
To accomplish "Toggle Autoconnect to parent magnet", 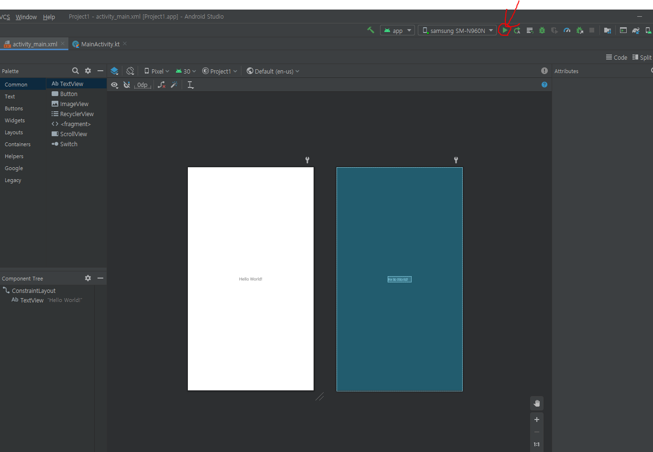I will tap(127, 85).
